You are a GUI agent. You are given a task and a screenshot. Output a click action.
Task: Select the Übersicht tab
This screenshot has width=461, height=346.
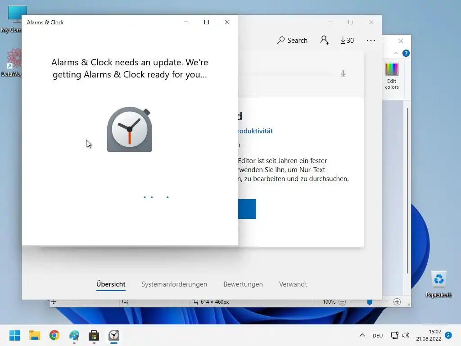(x=111, y=284)
